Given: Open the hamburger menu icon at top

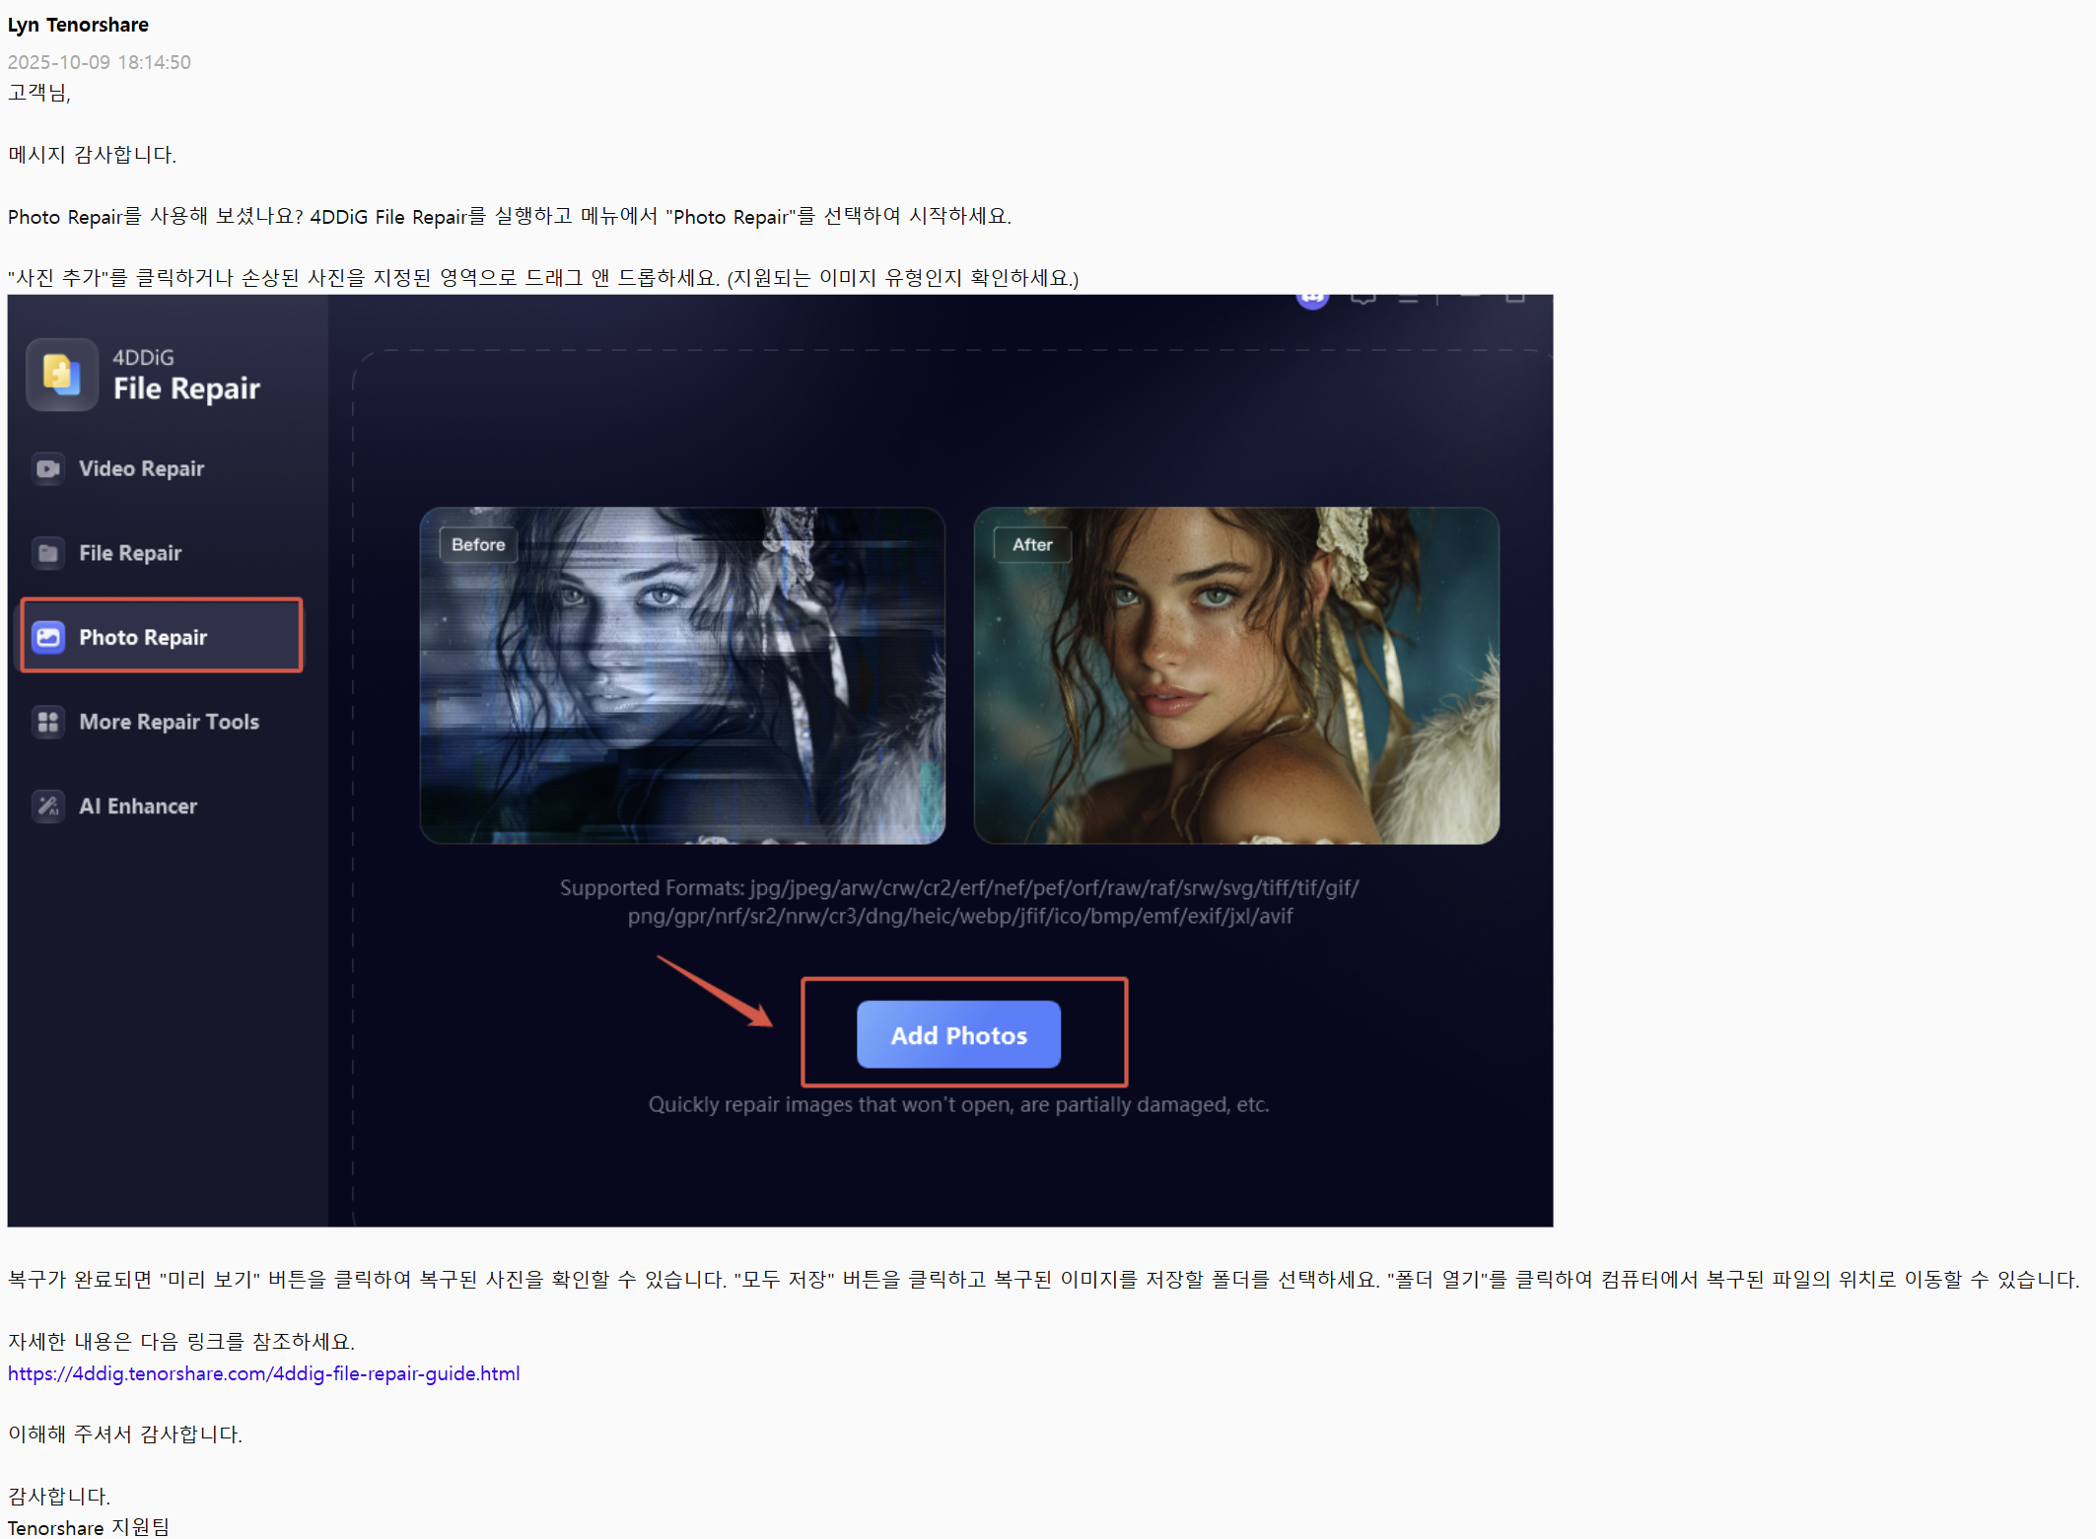Looking at the screenshot, I should point(1408,299).
